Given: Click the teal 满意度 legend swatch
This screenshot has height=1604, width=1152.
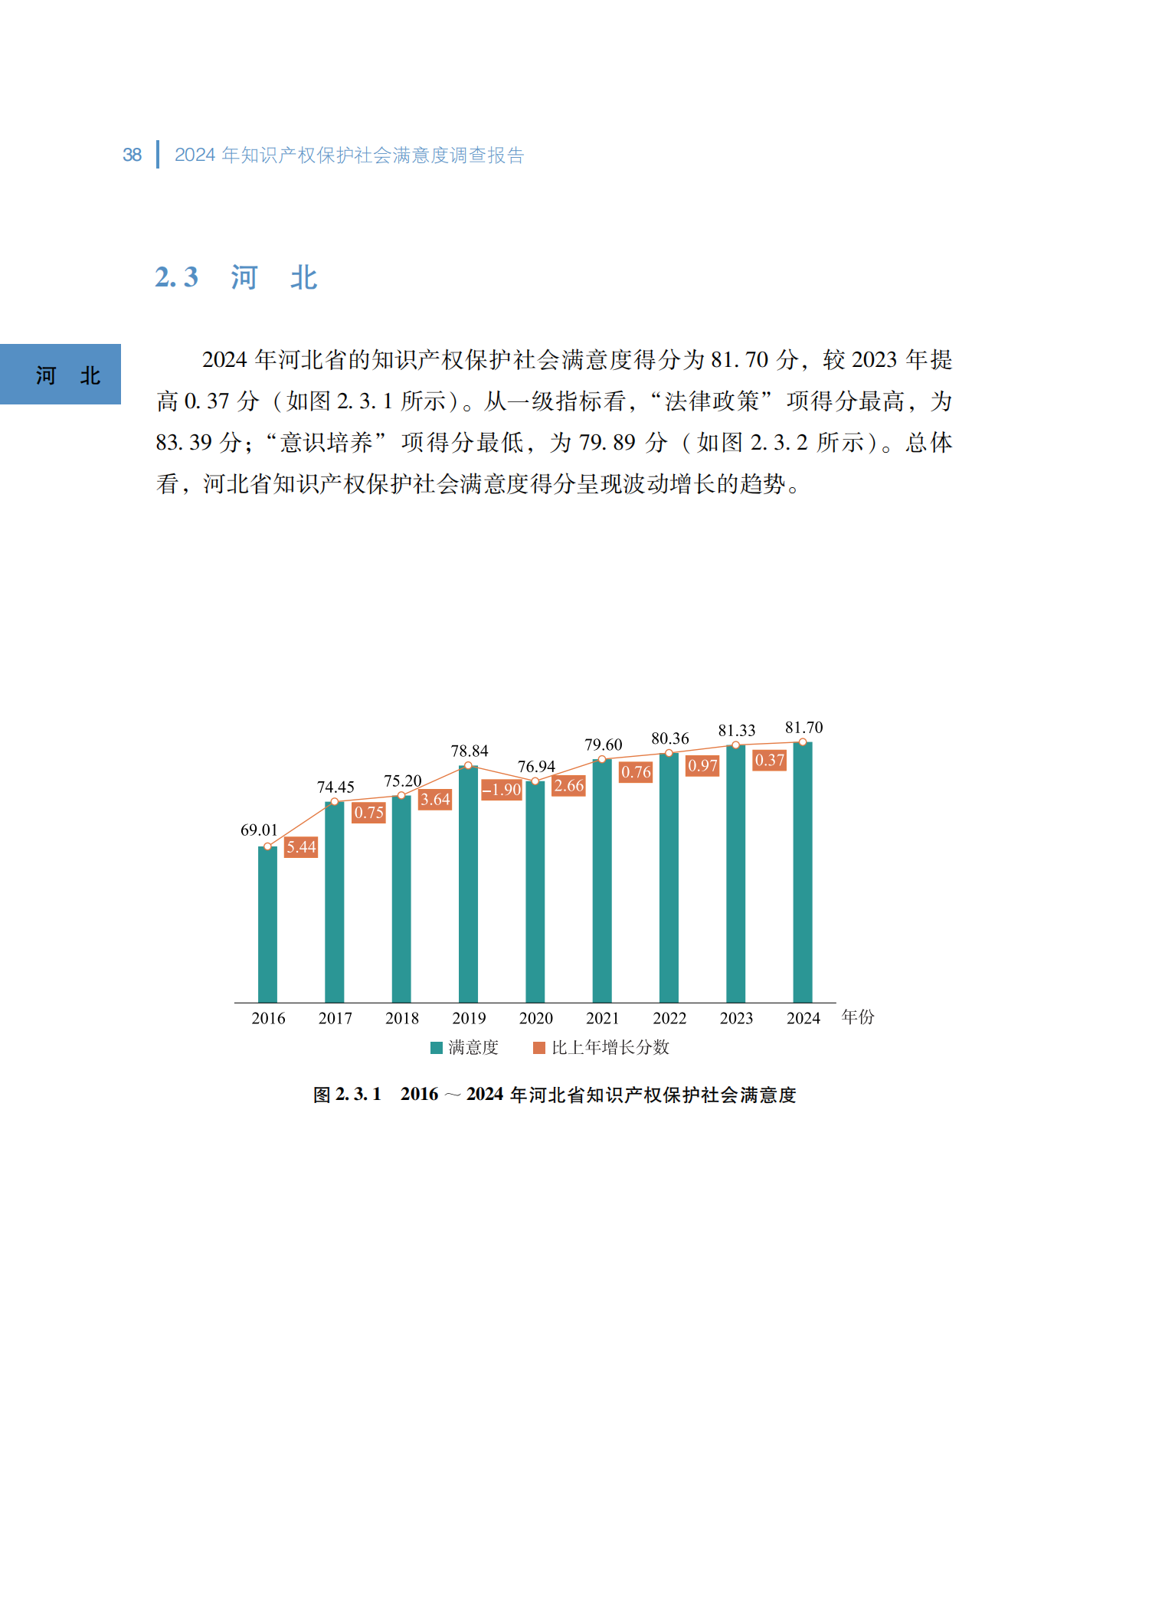Looking at the screenshot, I should (x=437, y=1047).
